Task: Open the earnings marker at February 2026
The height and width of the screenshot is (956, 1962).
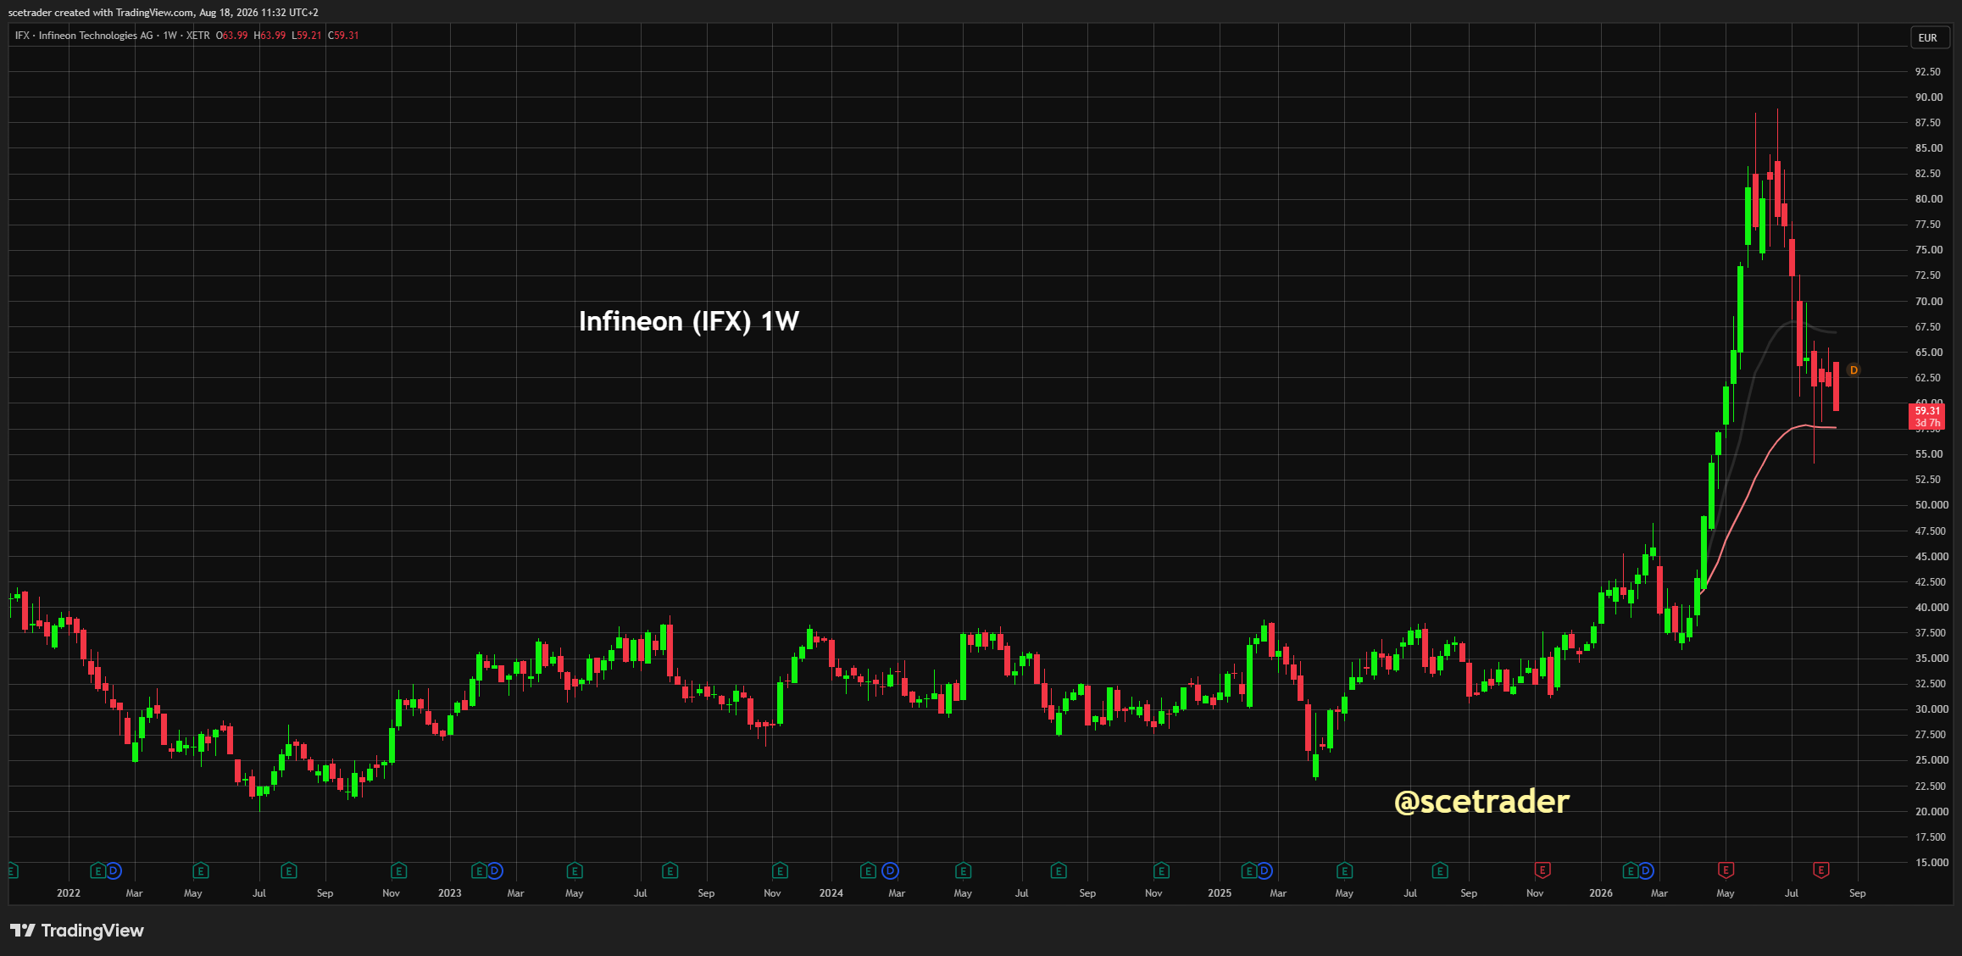Action: [1630, 870]
